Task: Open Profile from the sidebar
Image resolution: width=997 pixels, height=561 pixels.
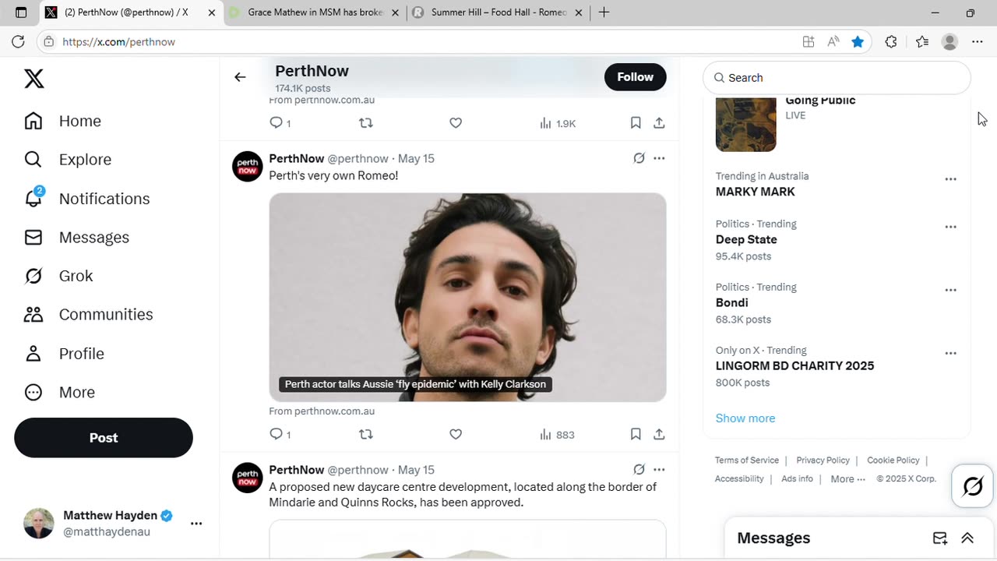Action: tap(64, 354)
